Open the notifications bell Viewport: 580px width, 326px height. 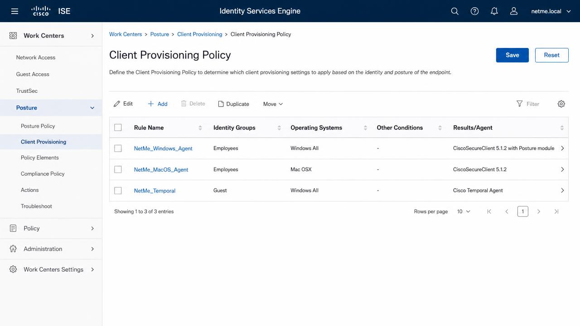pos(494,11)
